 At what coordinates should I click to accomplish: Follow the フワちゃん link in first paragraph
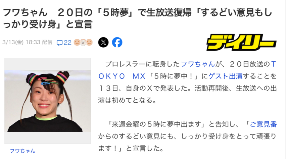(198, 64)
